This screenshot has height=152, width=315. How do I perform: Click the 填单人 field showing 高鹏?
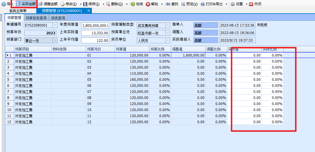pos(206,25)
